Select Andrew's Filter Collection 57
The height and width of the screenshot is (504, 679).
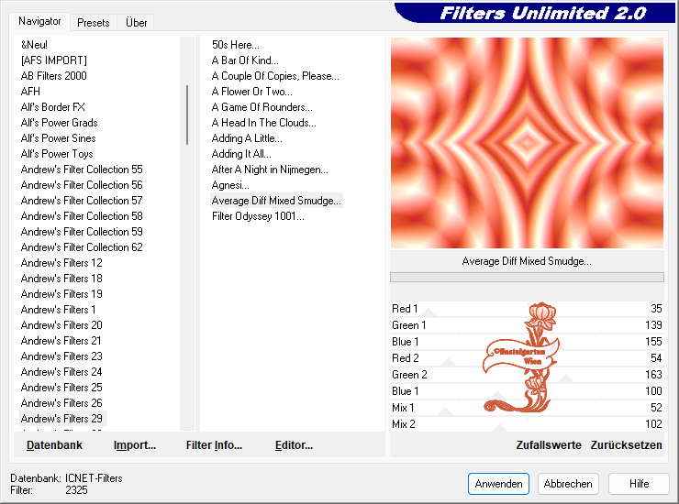(82, 201)
